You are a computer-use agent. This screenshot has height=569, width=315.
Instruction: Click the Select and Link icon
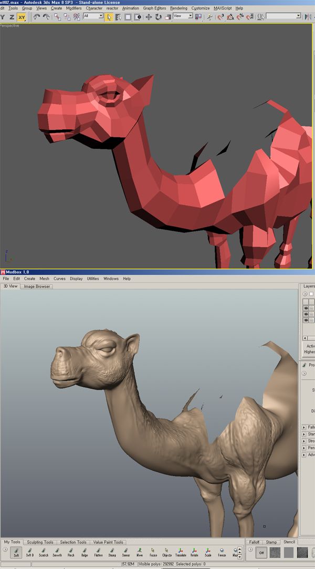click(58, 17)
